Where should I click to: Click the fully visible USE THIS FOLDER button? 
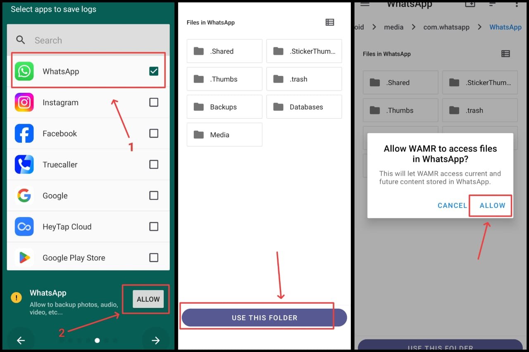[x=264, y=318]
